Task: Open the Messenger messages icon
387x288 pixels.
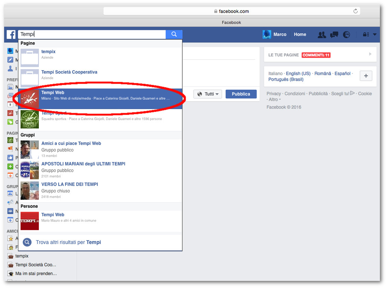Action: [x=334, y=35]
